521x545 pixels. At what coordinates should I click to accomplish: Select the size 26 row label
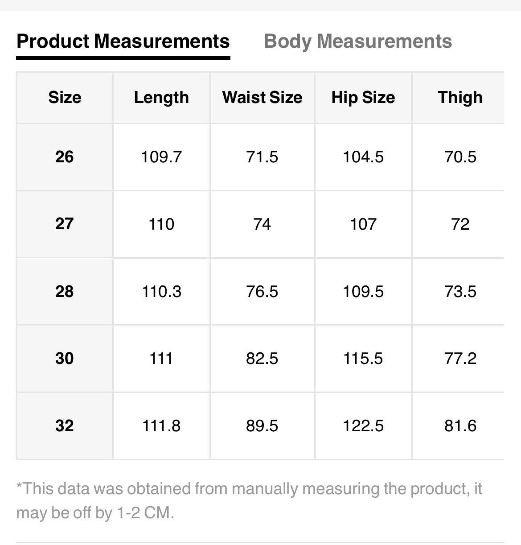pyautogui.click(x=65, y=157)
